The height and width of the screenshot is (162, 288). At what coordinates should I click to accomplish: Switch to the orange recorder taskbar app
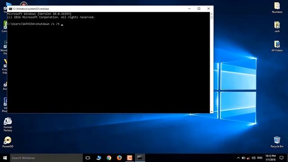click(x=130, y=158)
